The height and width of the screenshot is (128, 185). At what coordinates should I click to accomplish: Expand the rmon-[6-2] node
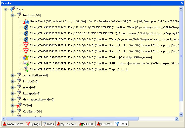pos(12,87)
